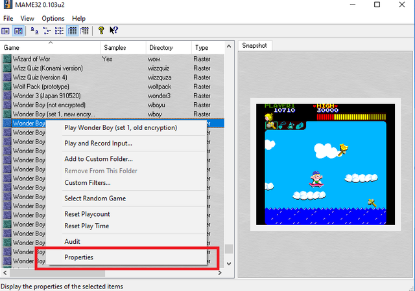The width and height of the screenshot is (415, 291).
Task: Click the horizontal scroll right arrow
Action: coord(220,273)
